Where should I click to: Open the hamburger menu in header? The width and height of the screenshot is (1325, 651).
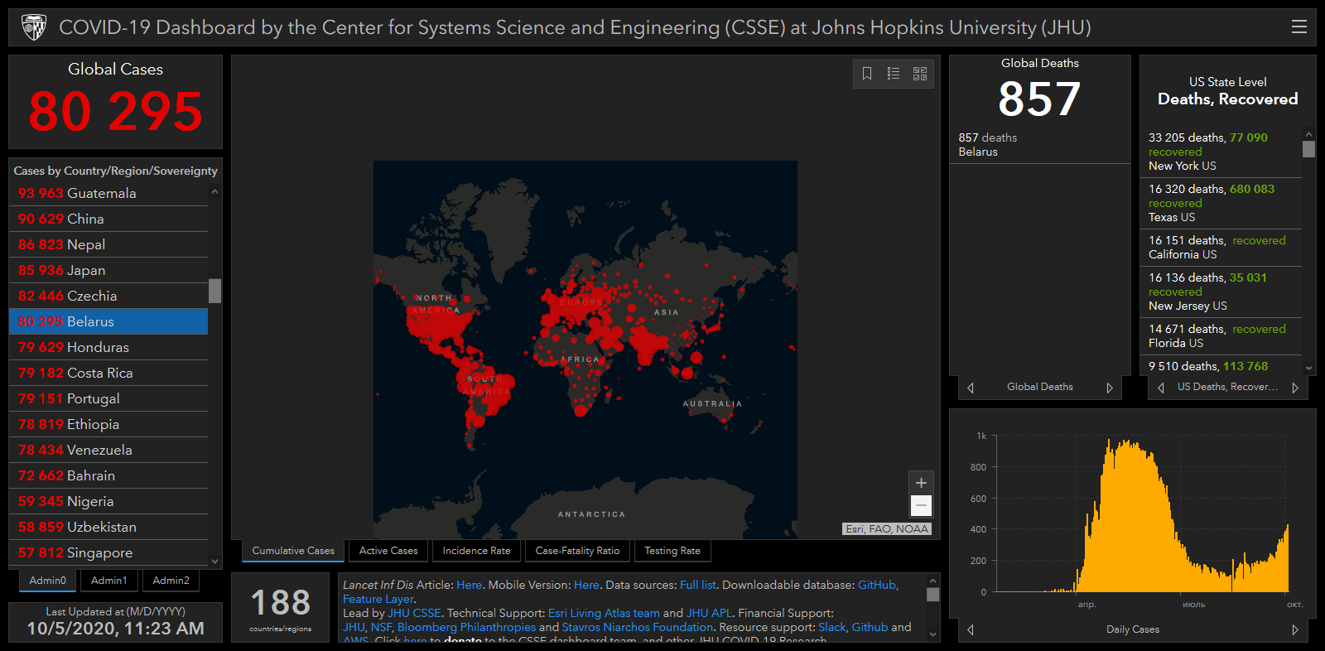tap(1299, 27)
